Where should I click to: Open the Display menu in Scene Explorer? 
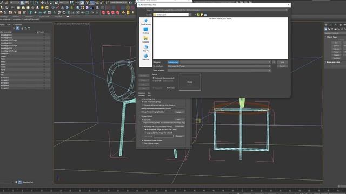coord(2,25)
